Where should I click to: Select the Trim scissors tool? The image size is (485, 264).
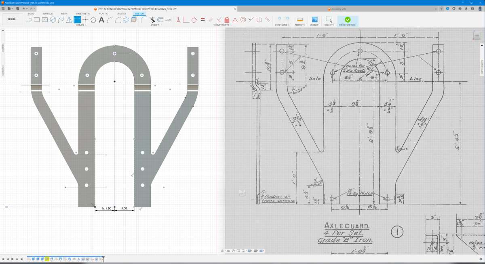tap(152, 19)
